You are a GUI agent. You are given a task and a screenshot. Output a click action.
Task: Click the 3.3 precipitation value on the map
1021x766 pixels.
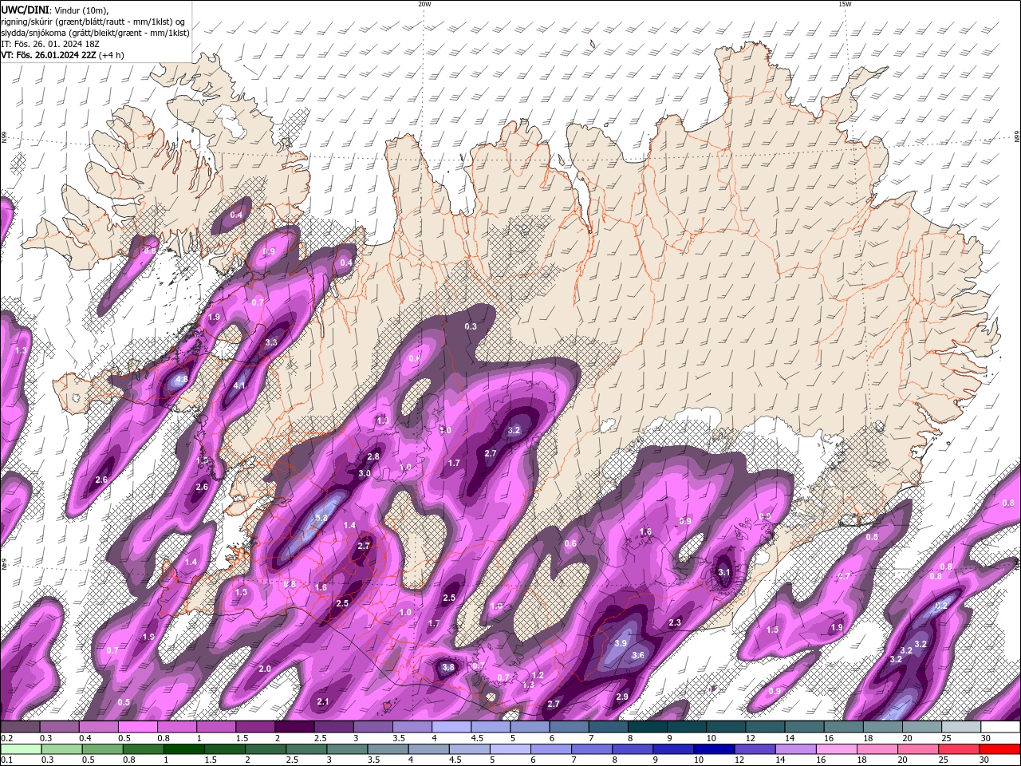click(x=270, y=343)
